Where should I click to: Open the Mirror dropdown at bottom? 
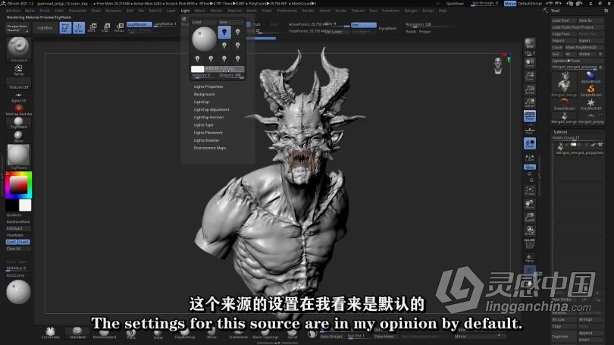[x=478, y=337]
